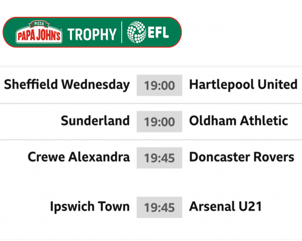The width and height of the screenshot is (302, 241).
Task: Select Oldham Athletic team name
Action: click(238, 120)
